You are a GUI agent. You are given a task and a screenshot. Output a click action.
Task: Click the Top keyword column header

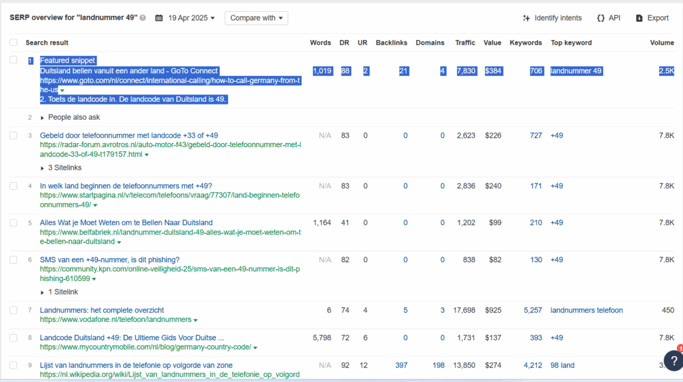coord(571,43)
